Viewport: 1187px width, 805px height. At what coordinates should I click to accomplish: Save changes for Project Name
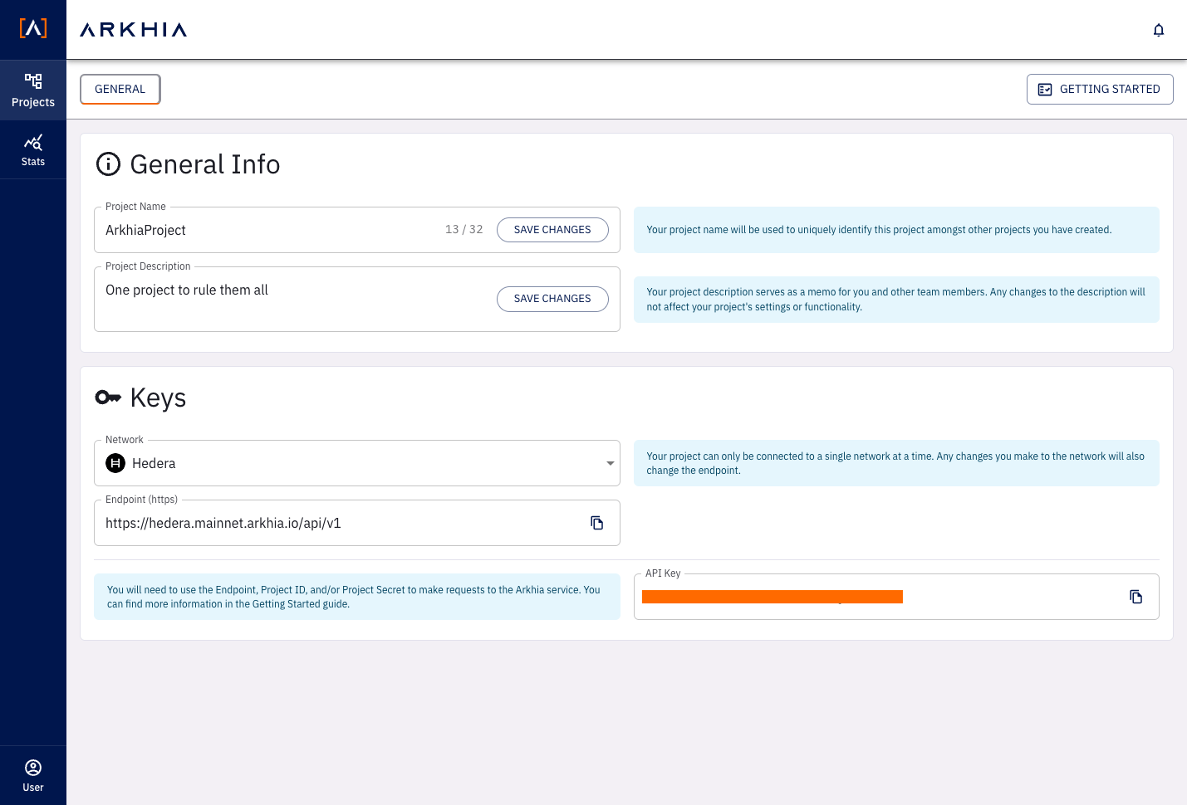point(552,230)
